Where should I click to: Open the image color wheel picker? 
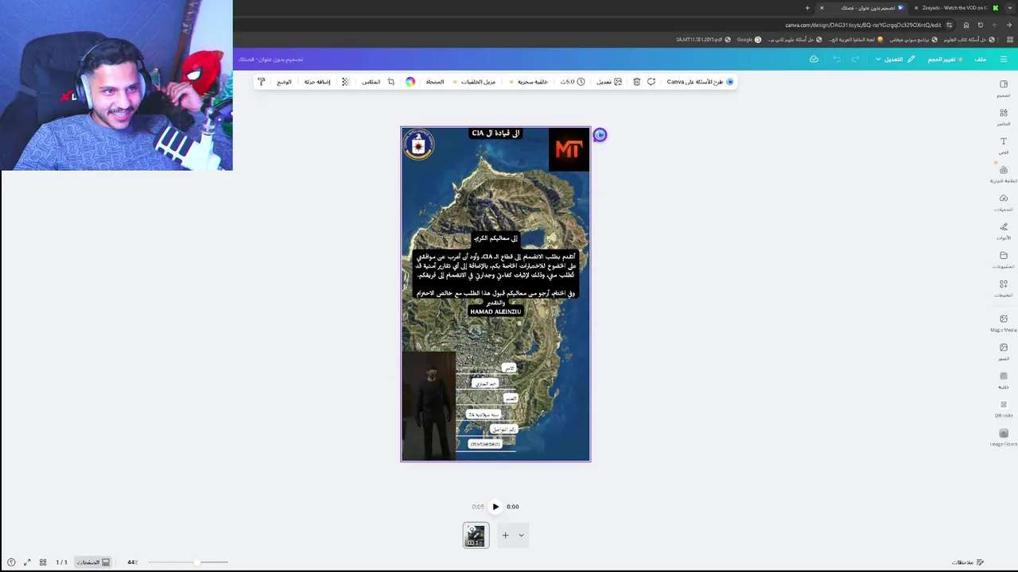pos(410,82)
